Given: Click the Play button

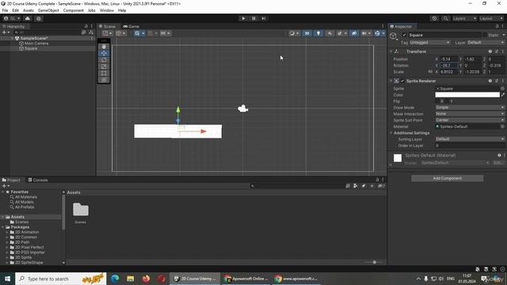Looking at the screenshot, I should pos(243,18).
